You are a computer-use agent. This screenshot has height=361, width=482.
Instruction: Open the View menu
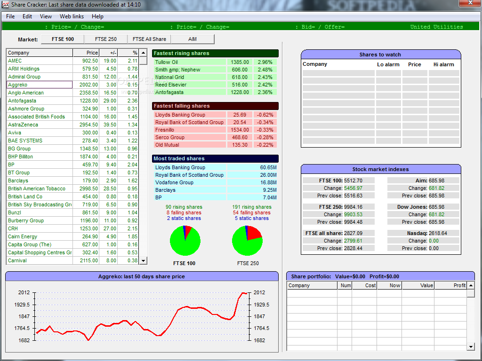[46, 16]
